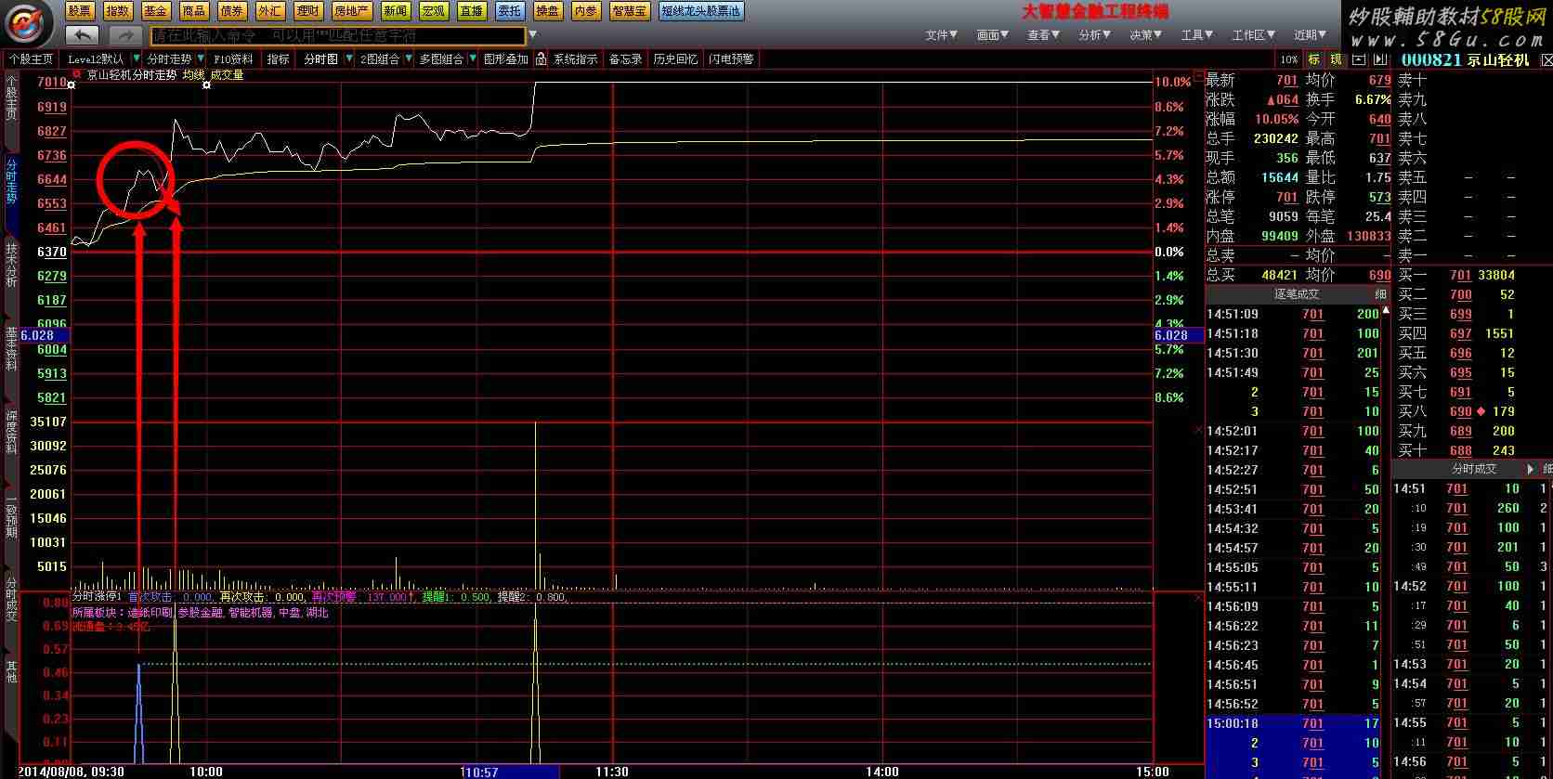Click the 指数 button
The image size is (1553, 779).
coord(118,11)
